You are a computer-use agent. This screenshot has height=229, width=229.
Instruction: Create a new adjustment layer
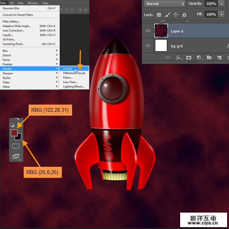[x=199, y=58]
